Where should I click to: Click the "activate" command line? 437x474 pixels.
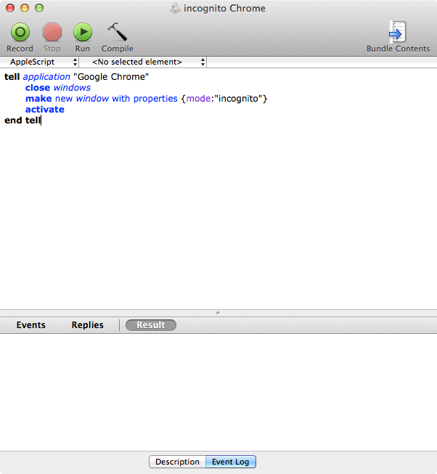click(45, 110)
